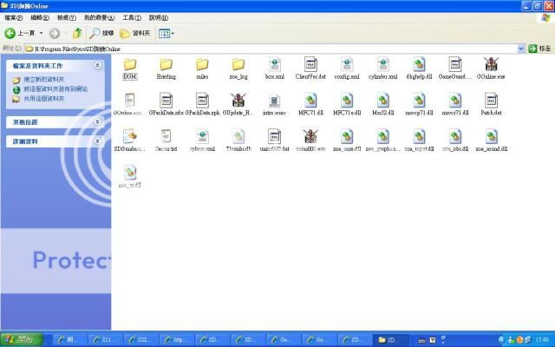
Task: Select the GOnline.exe game icon
Action: pyautogui.click(x=491, y=65)
